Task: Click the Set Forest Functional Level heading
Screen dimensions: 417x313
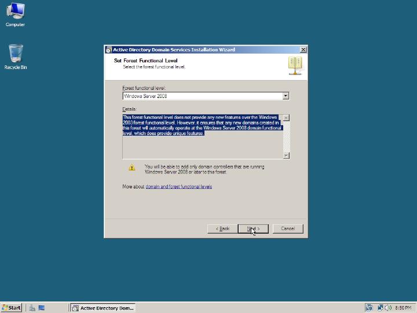Action: [x=145, y=61]
